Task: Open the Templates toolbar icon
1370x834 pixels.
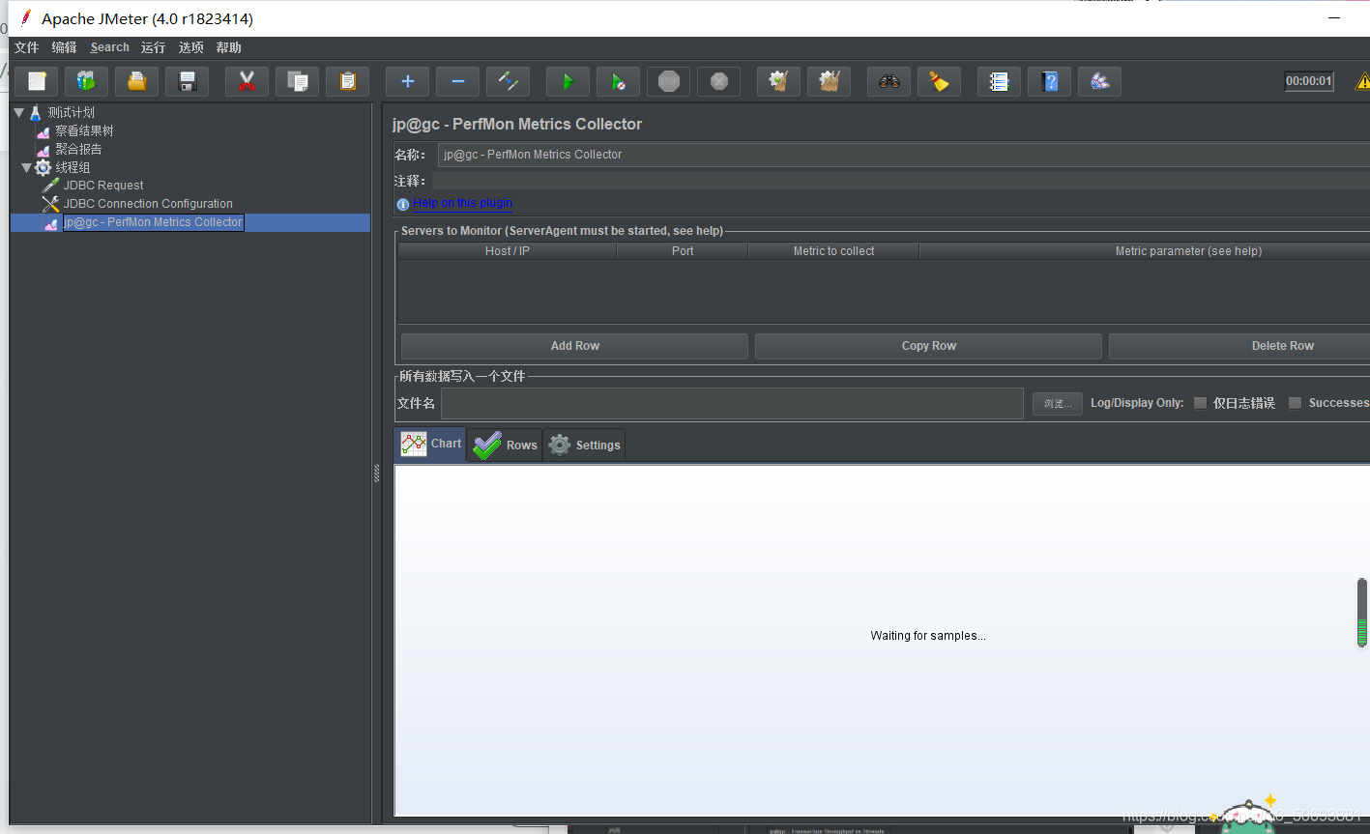Action: click(87, 81)
